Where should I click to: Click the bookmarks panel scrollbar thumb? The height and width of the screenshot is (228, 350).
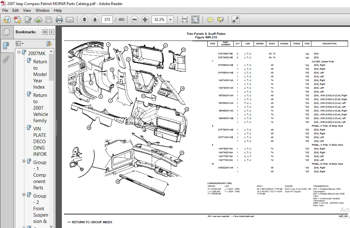tap(51, 67)
